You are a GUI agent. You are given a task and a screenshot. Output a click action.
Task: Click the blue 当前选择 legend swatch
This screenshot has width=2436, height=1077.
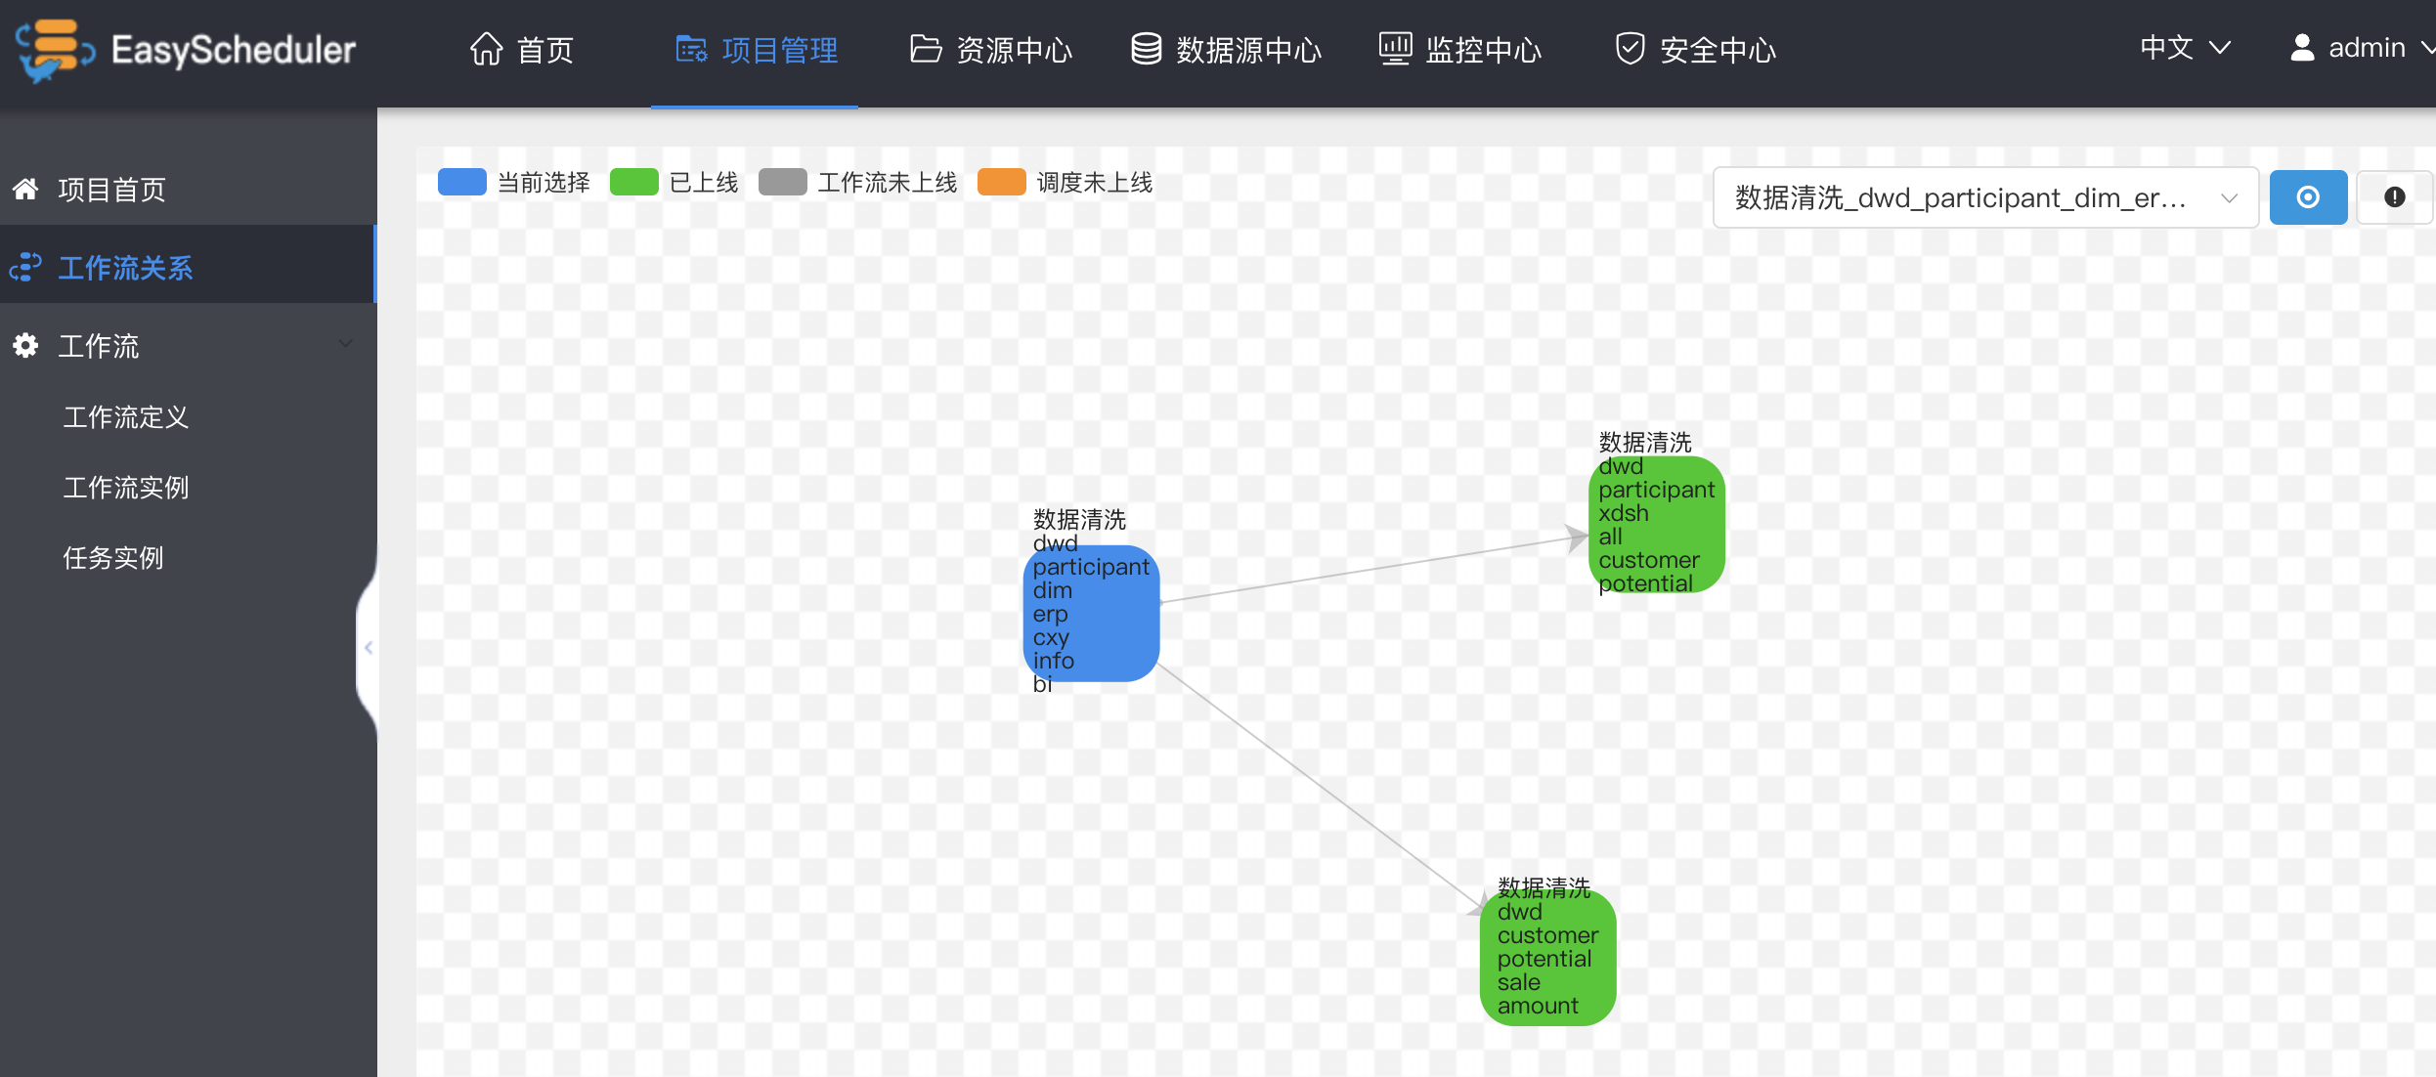click(462, 182)
